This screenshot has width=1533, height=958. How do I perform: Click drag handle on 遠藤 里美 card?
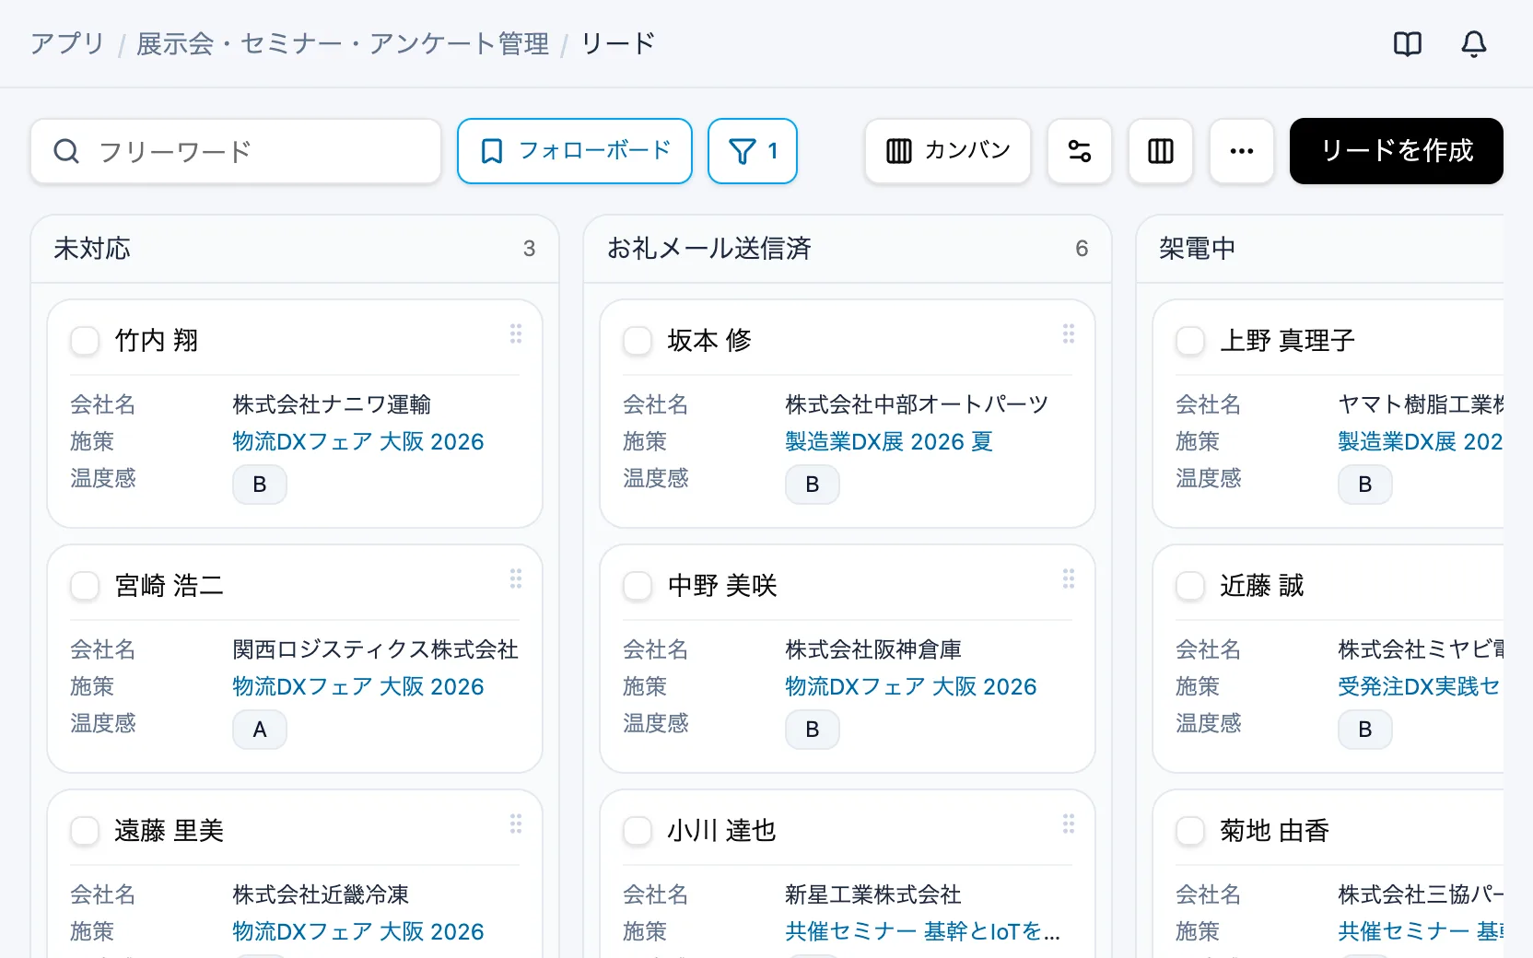pyautogui.click(x=516, y=824)
